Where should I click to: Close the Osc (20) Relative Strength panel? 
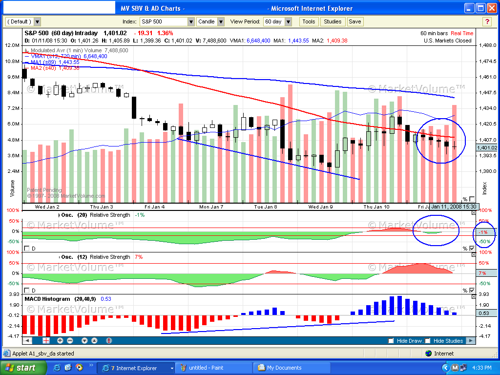tap(474, 213)
